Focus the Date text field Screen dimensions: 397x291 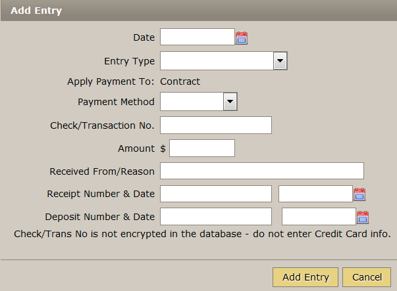click(198, 37)
